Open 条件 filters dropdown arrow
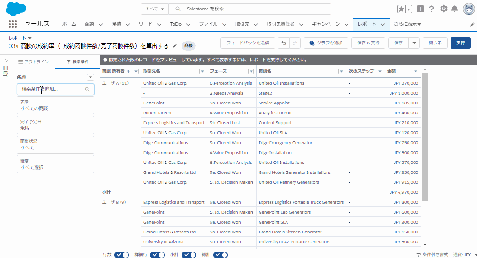The height and width of the screenshot is (258, 477). pyautogui.click(x=90, y=77)
